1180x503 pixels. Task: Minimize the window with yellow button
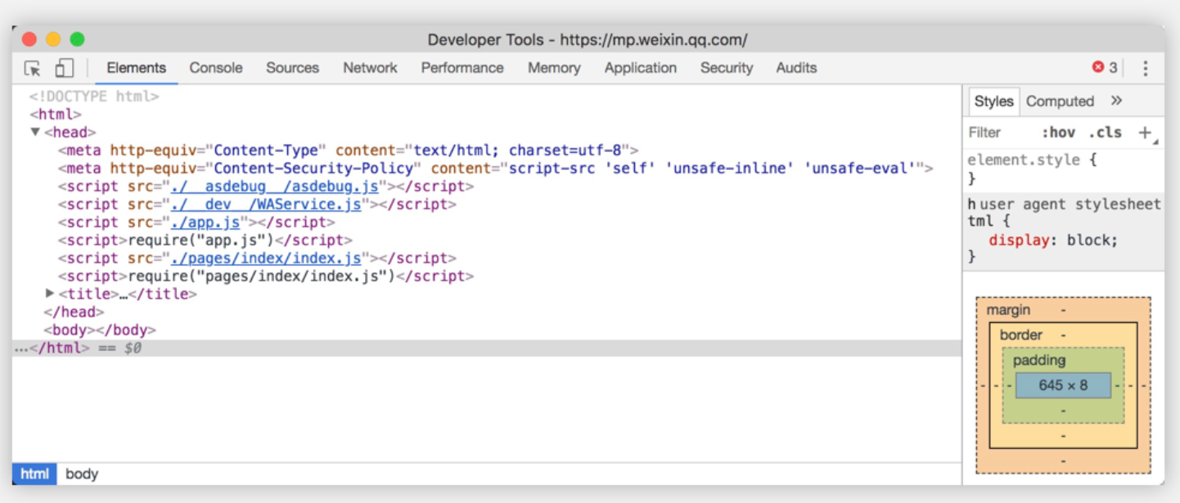pyautogui.click(x=53, y=39)
